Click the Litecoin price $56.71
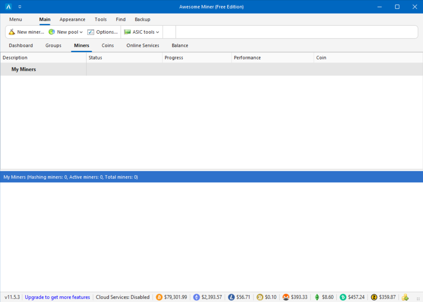423x302 pixels. (x=243, y=297)
